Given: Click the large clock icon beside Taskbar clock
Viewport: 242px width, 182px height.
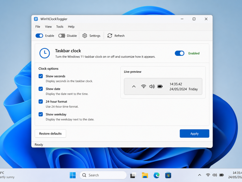Looking at the screenshot, I should tap(44, 53).
